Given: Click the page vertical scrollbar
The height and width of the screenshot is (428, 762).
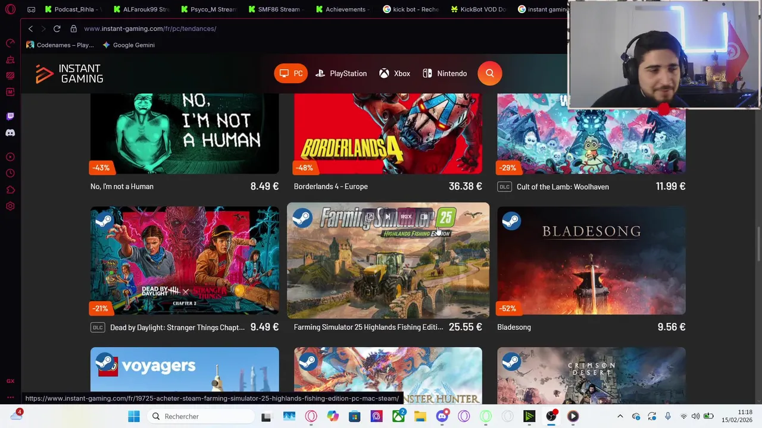Looking at the screenshot, I should pyautogui.click(x=758, y=244).
